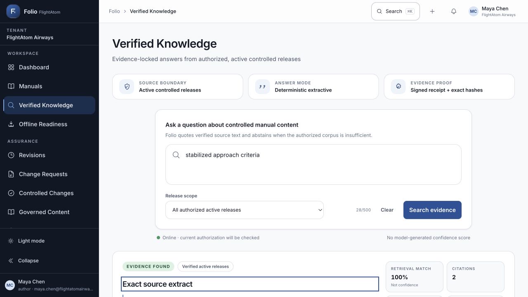Click the Evidence Proof badge icon

[x=398, y=87]
